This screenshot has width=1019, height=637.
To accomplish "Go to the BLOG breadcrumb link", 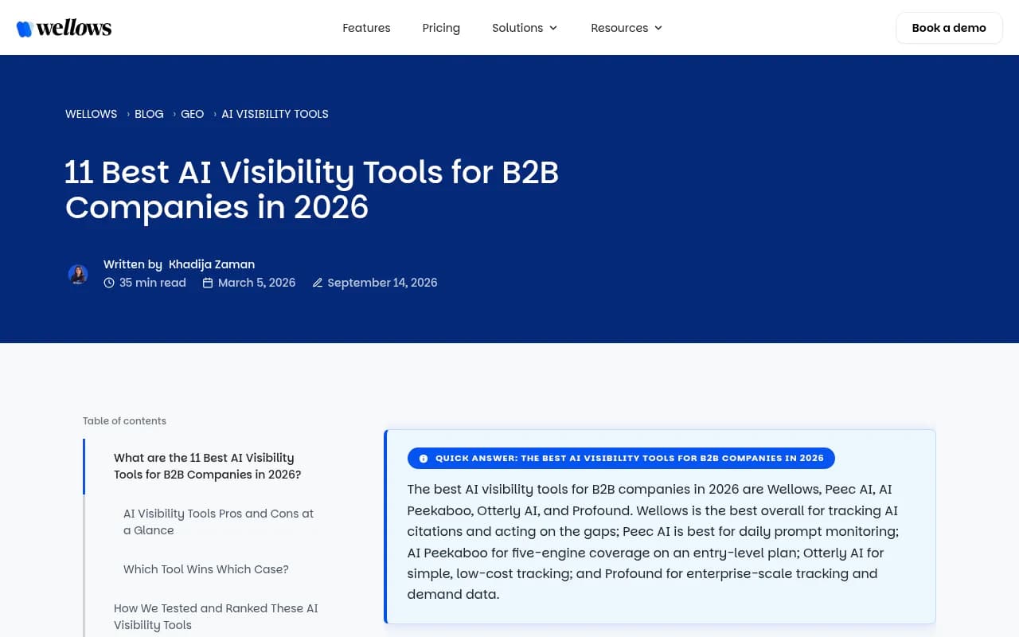I will (149, 114).
